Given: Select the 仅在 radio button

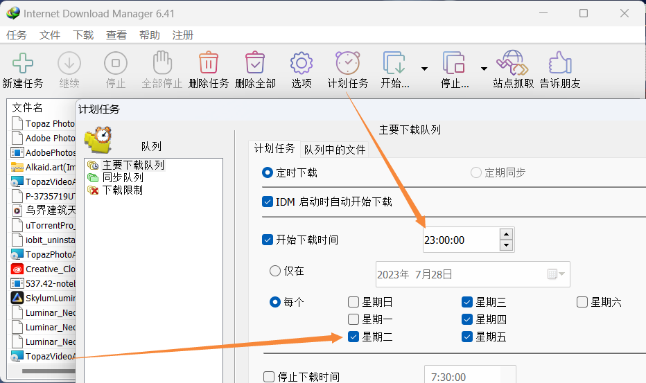Looking at the screenshot, I should click(x=274, y=271).
